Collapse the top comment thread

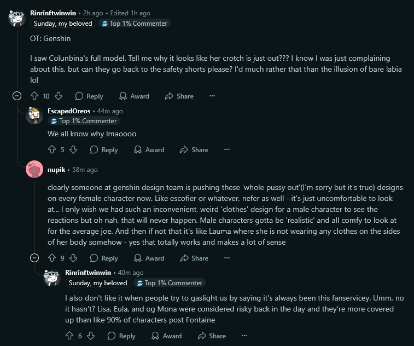(x=17, y=96)
